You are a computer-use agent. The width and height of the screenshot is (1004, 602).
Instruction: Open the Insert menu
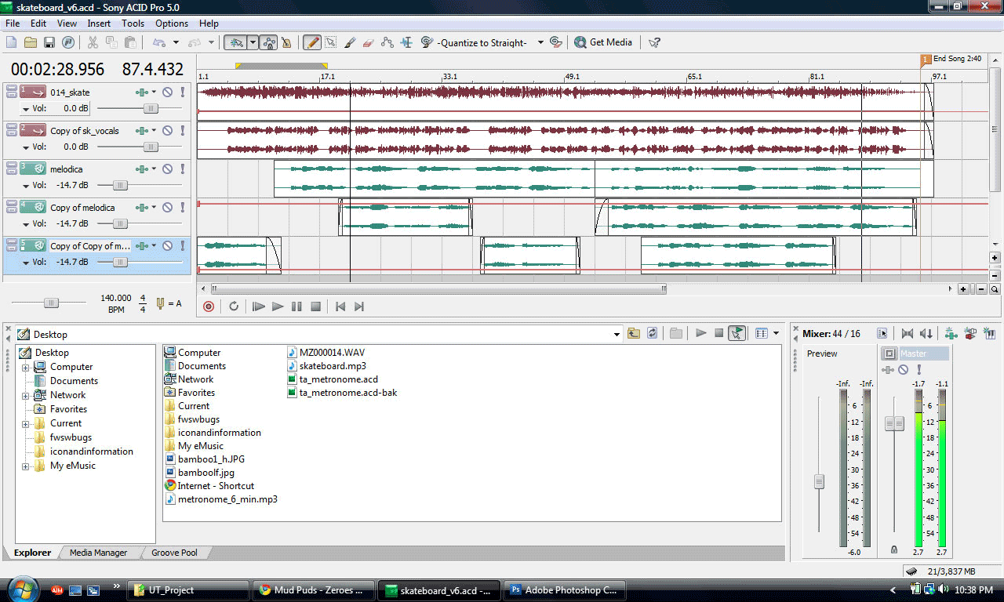[99, 24]
